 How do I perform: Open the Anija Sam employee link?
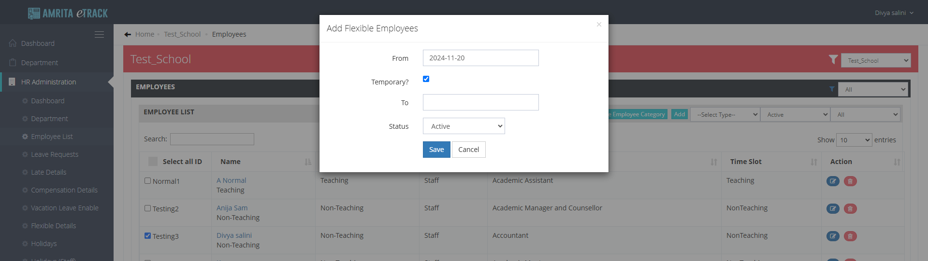point(232,208)
